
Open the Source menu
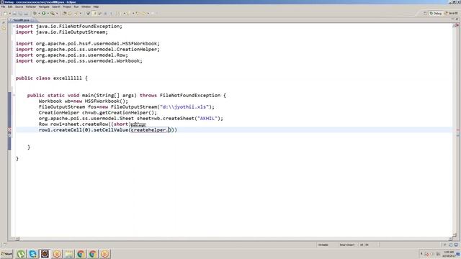[x=19, y=6]
